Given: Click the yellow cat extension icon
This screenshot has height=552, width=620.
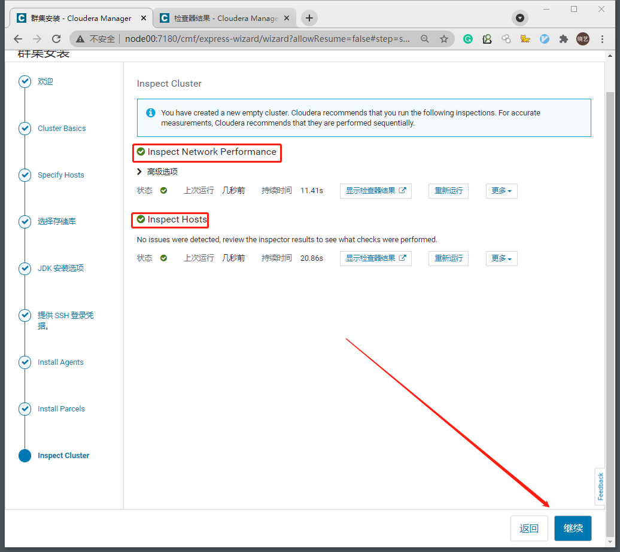Looking at the screenshot, I should tap(525, 39).
